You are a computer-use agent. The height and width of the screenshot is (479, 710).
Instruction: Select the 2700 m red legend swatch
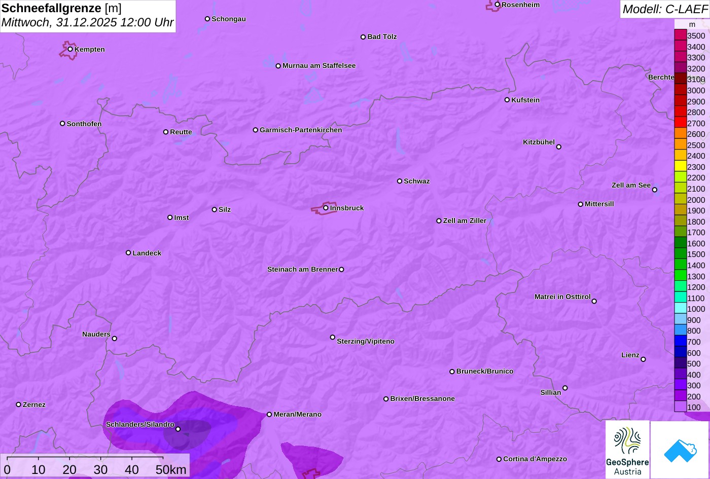680,123
